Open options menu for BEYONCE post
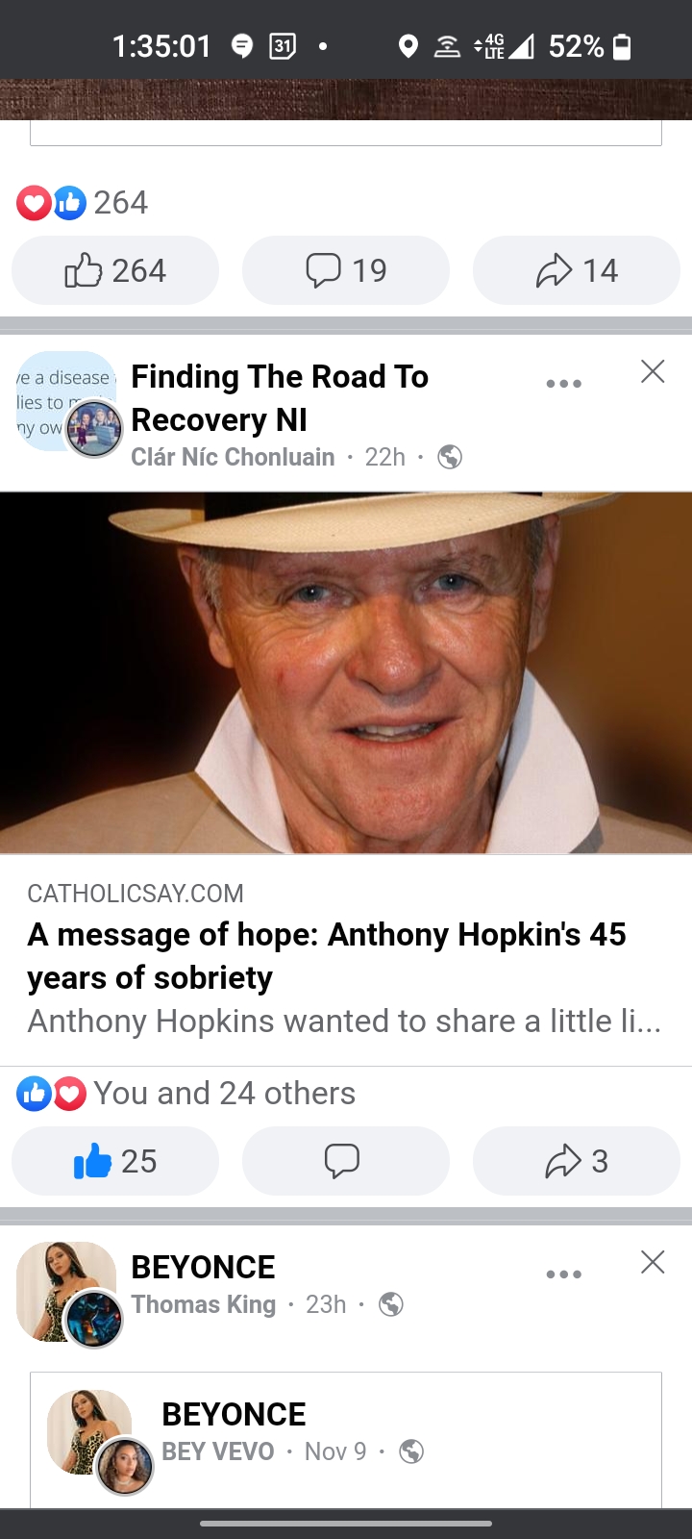Screen dimensions: 692x1539 563,1274
